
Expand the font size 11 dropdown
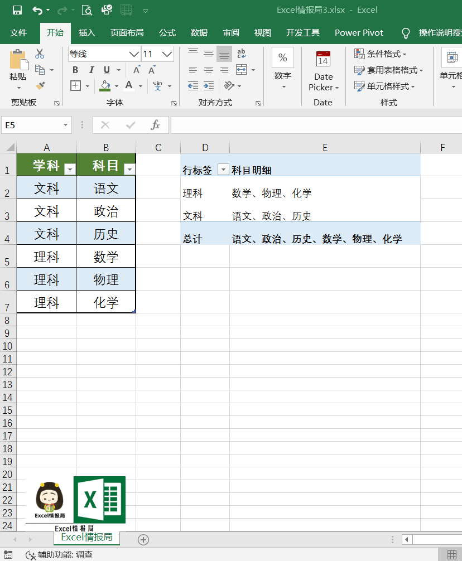167,54
